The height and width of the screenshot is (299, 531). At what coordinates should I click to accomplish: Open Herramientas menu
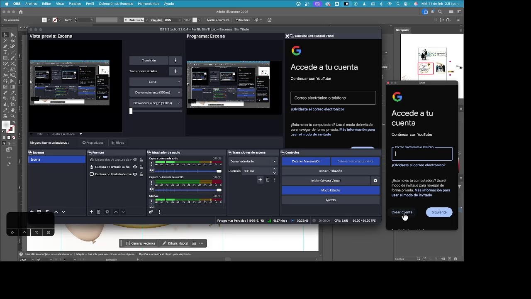(149, 4)
